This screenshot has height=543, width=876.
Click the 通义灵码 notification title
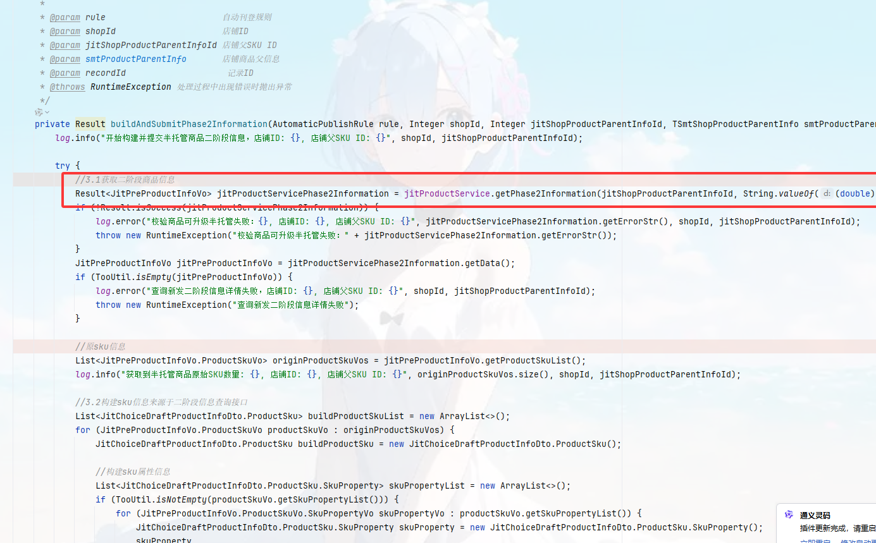tap(815, 515)
